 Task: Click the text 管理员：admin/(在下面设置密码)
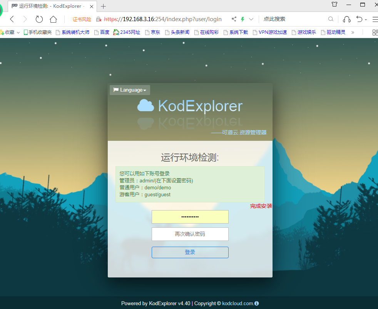point(156,180)
